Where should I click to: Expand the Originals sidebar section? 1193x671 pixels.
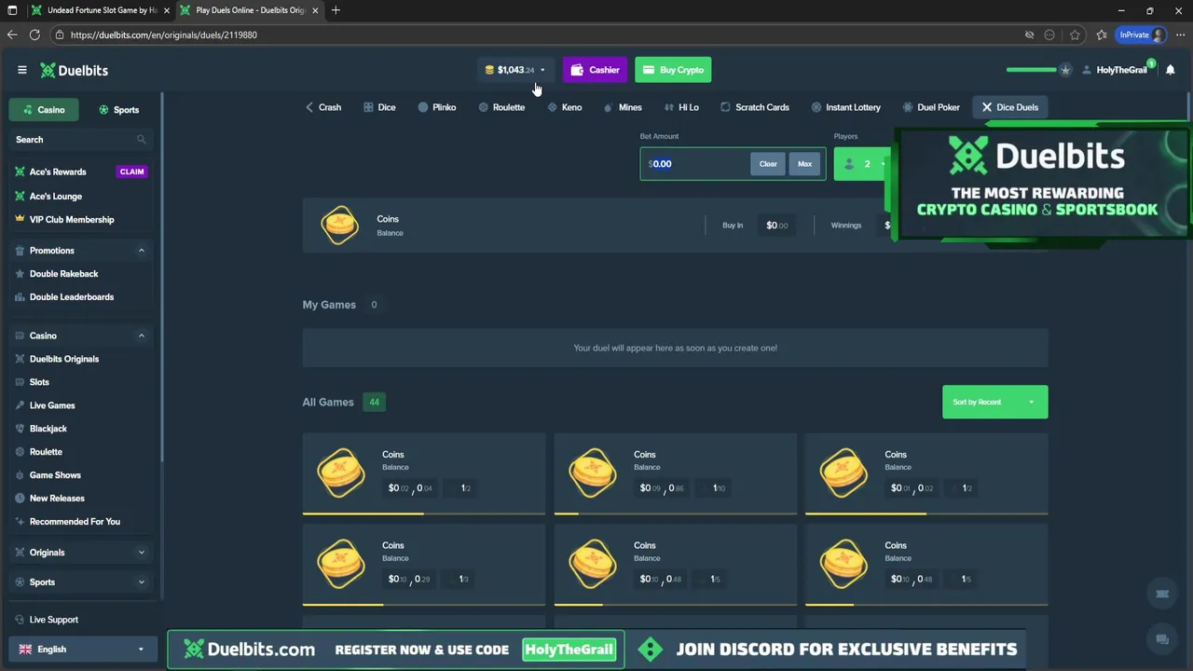(142, 553)
